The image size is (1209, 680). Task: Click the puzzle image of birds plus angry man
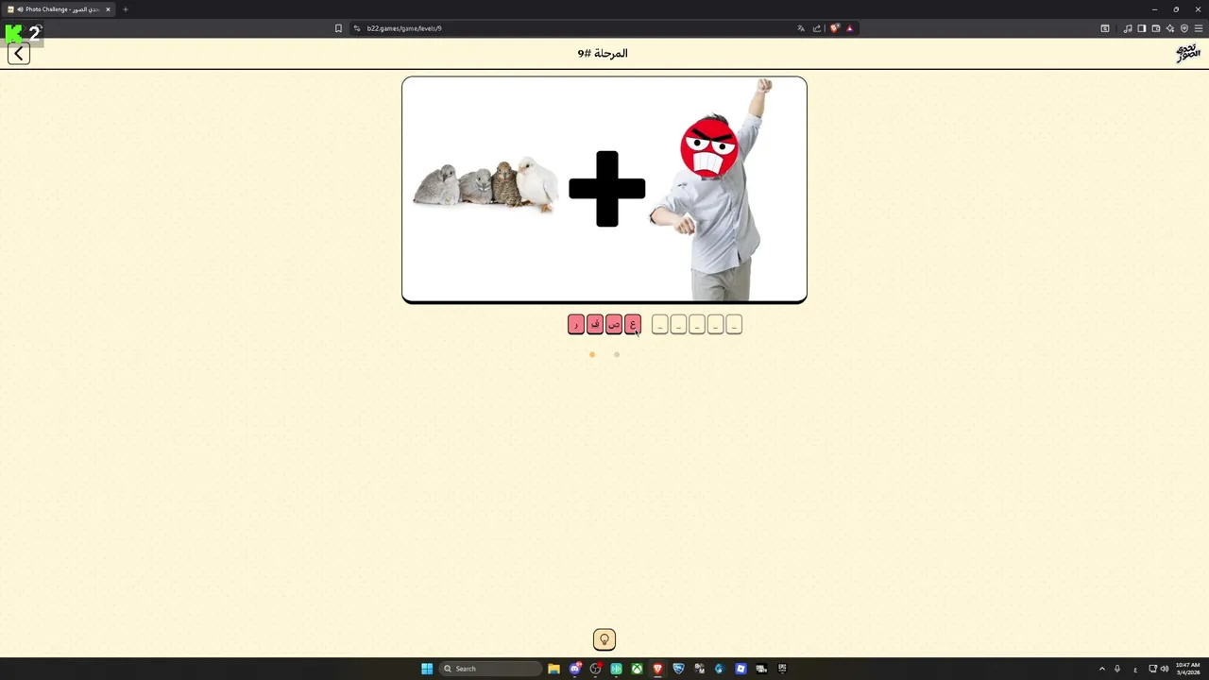coord(604,190)
